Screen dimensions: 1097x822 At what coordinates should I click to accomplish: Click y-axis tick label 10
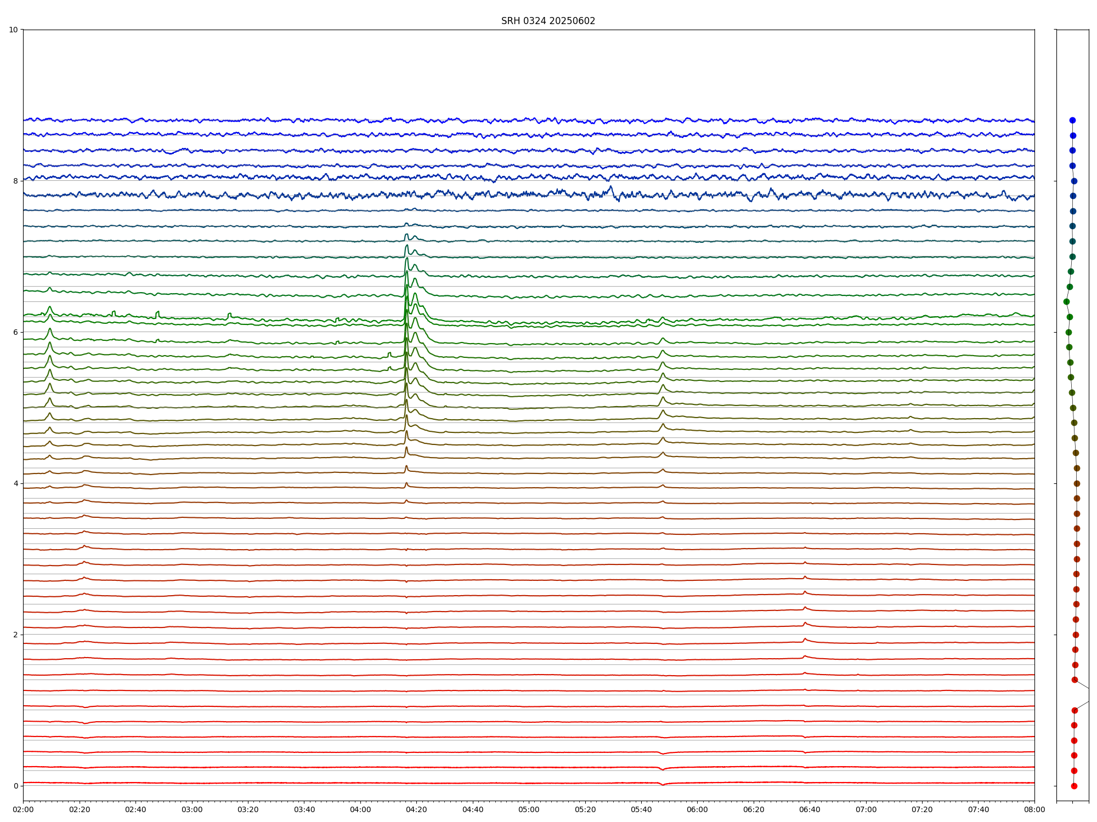coord(13,30)
